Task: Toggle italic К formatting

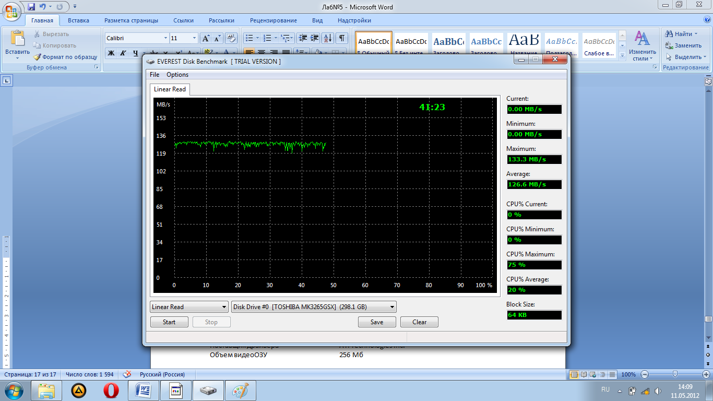Action: pos(123,53)
